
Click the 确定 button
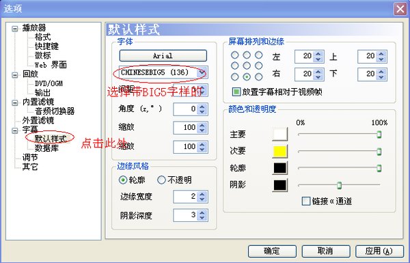(272, 251)
